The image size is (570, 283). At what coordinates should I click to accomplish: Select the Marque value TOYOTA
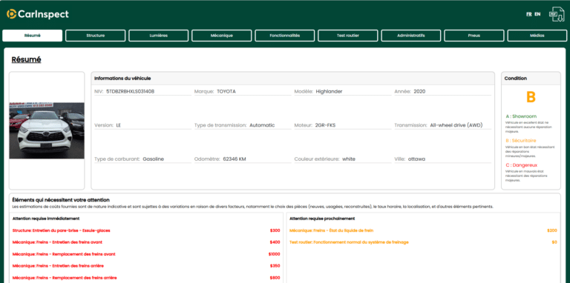pyautogui.click(x=226, y=91)
